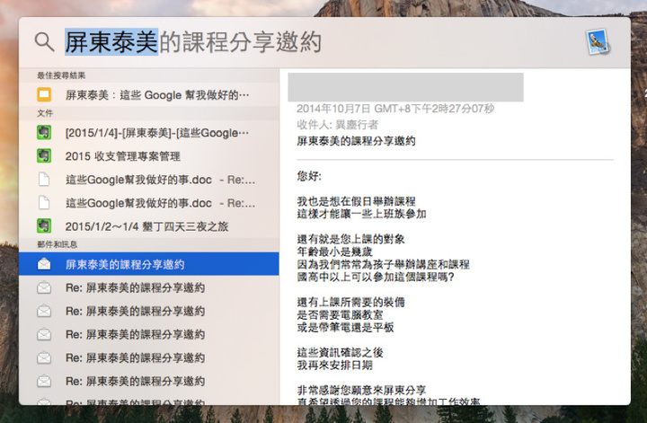The image size is (647, 423).
Task: Click the redacted sender block in preview
Action: 405,87
